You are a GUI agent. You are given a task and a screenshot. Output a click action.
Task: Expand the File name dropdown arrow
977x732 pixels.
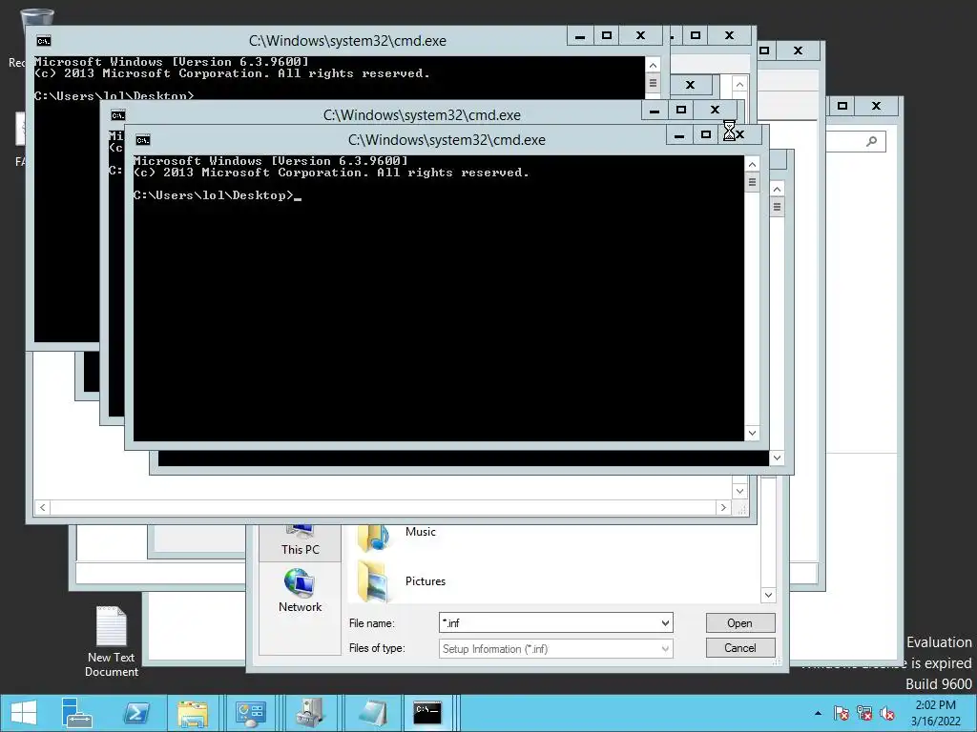(665, 622)
